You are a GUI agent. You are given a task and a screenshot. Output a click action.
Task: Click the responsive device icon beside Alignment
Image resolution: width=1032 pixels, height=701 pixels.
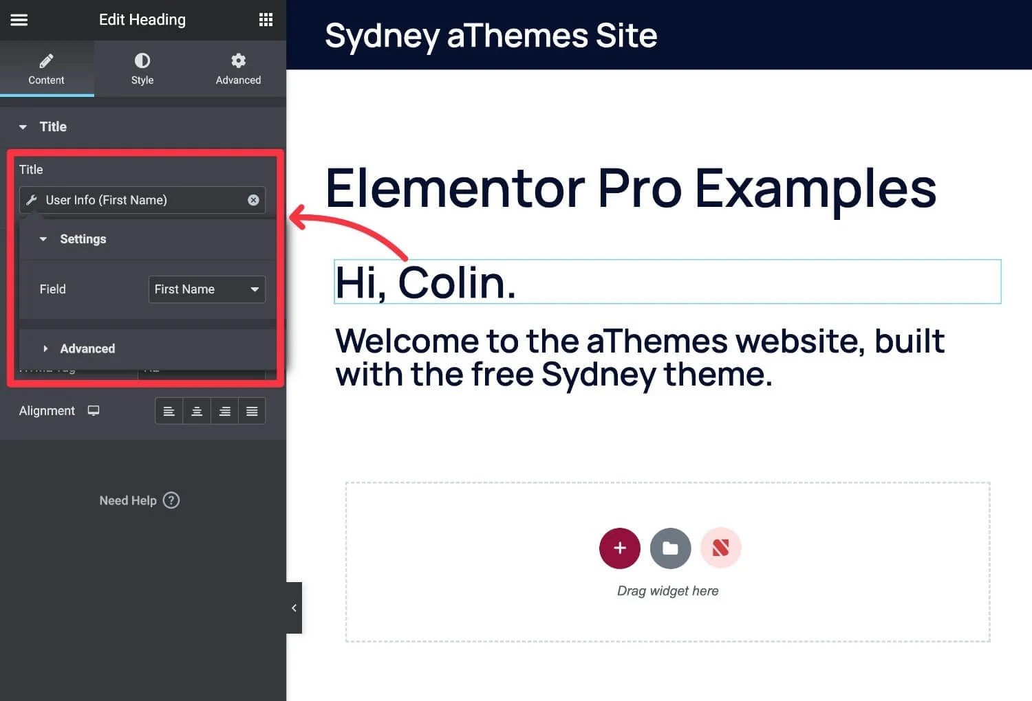[94, 411]
